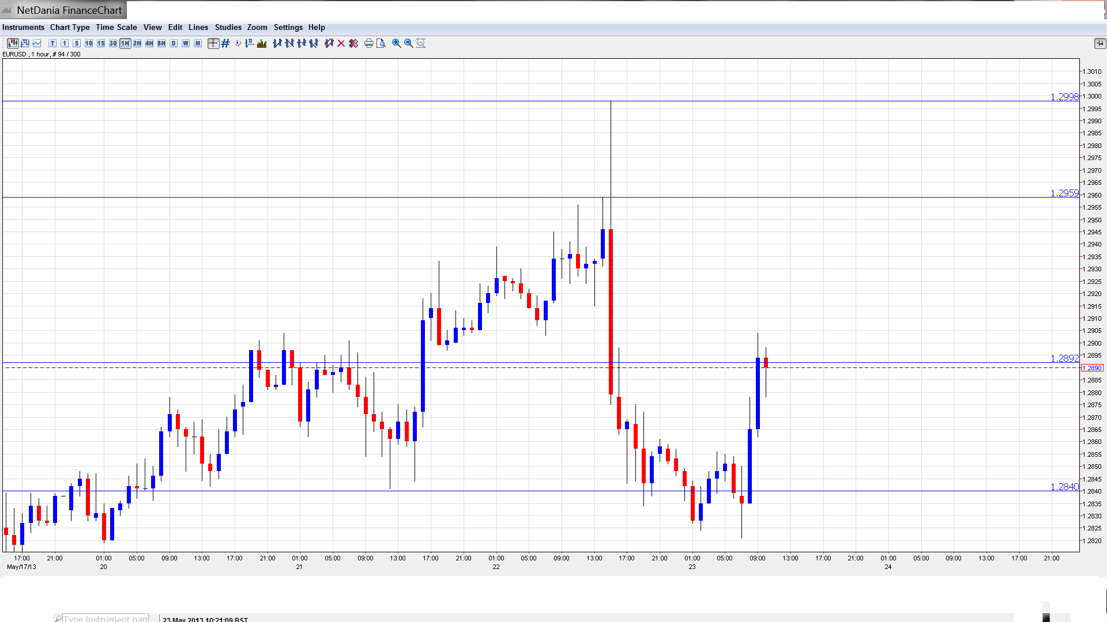Screen dimensions: 1107x622
Task: Click the zoom out magnifier icon
Action: coord(409,43)
